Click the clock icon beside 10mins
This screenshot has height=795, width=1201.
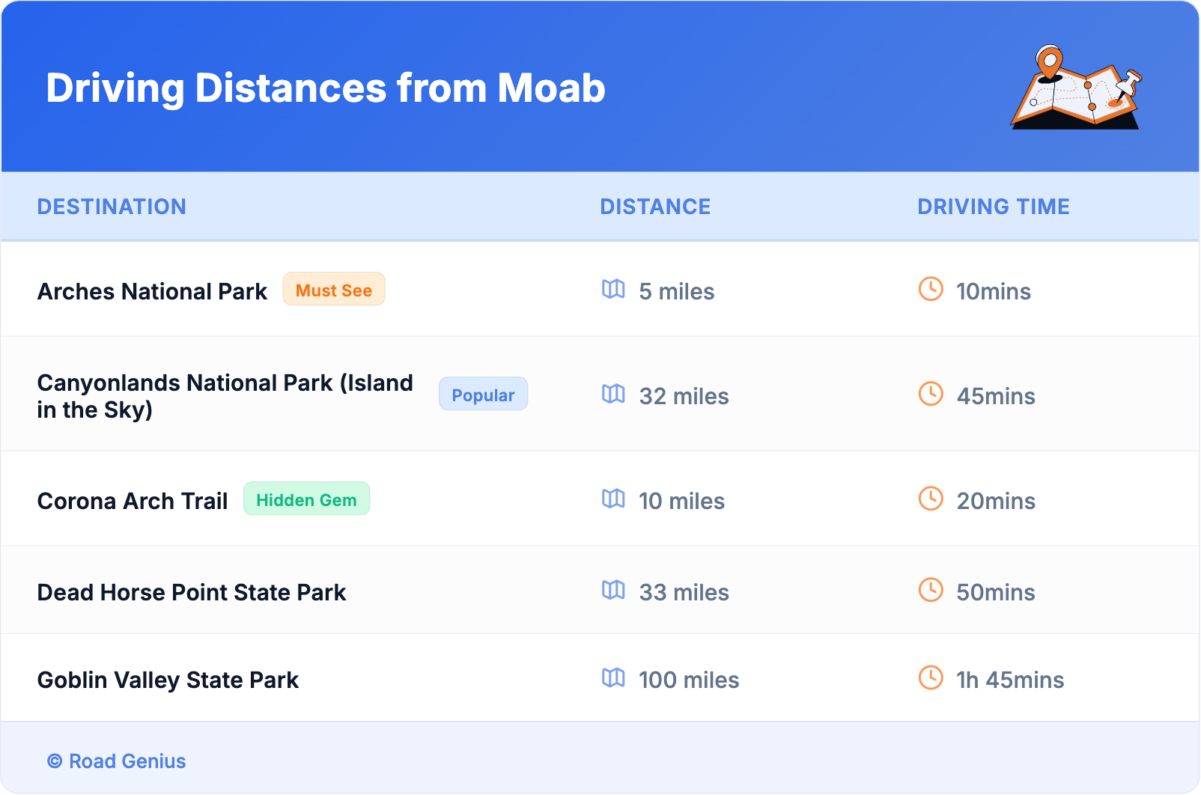point(931,289)
